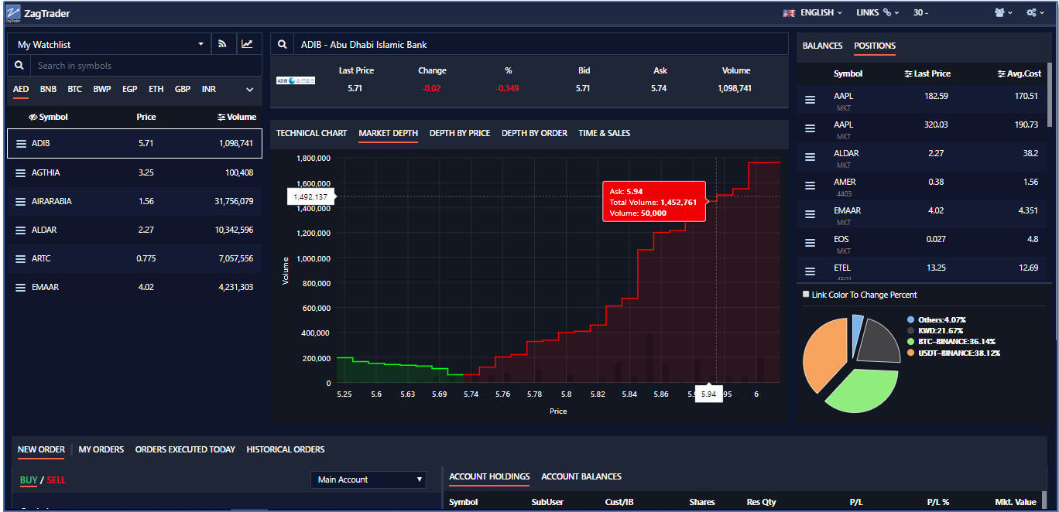
Task: Open the LINKS dropdown menu
Action: (878, 12)
